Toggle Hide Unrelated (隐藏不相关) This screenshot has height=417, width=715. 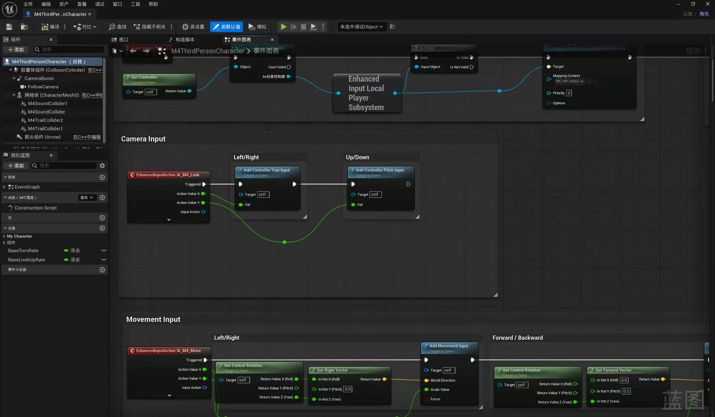point(149,27)
